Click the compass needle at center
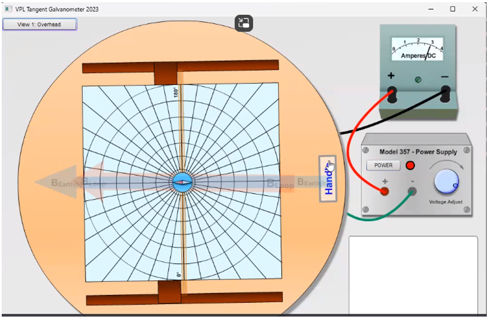This screenshot has width=489, height=320. pos(183,182)
